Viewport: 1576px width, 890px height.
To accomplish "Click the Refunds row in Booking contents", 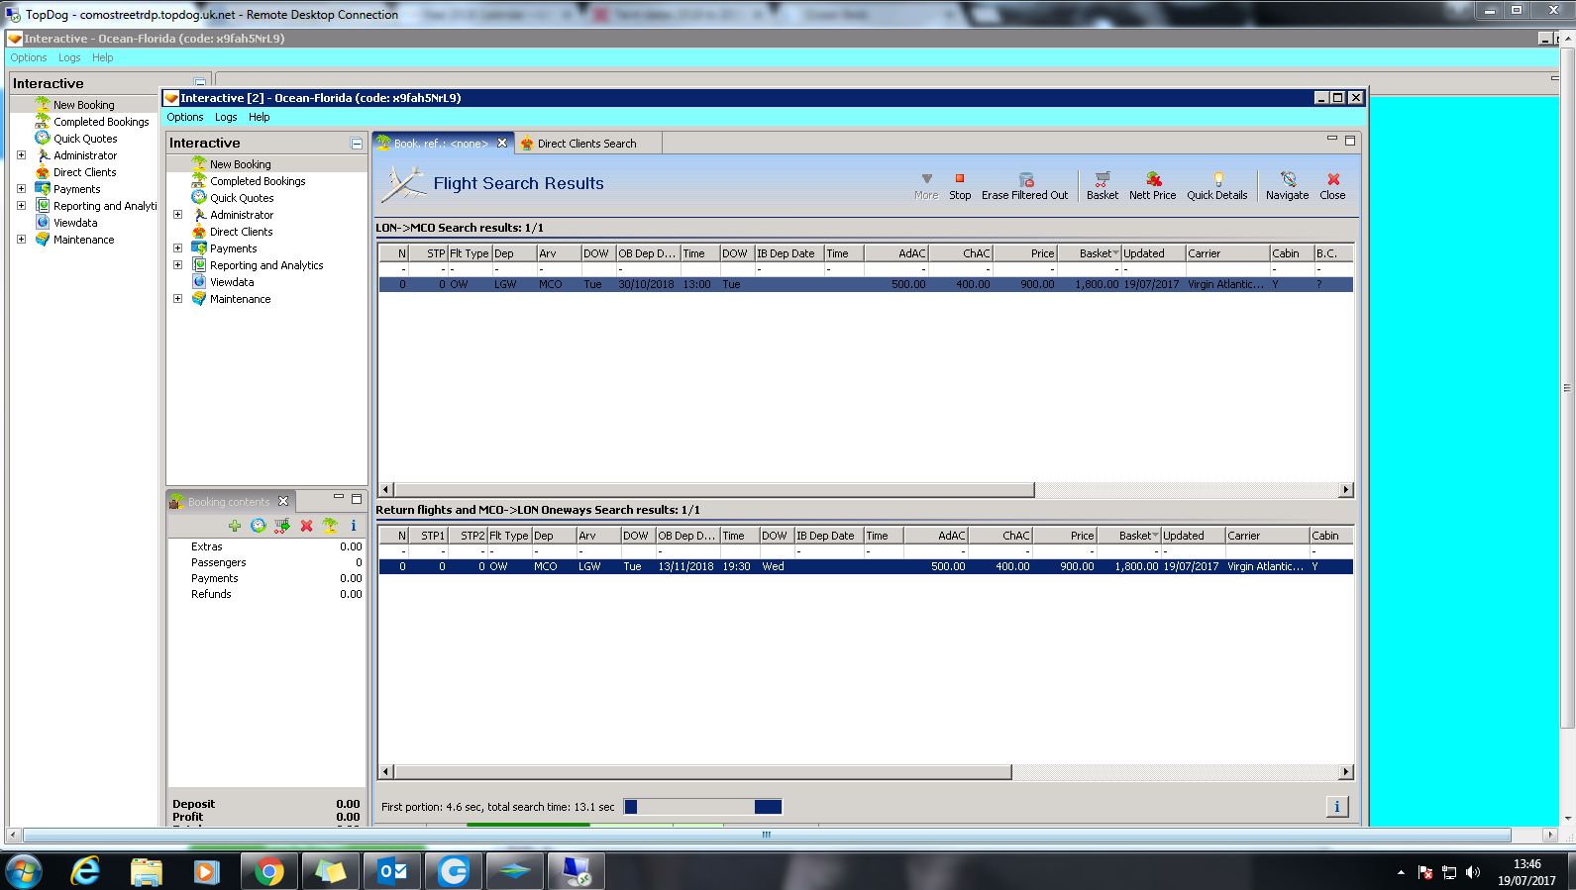I will pyautogui.click(x=266, y=594).
